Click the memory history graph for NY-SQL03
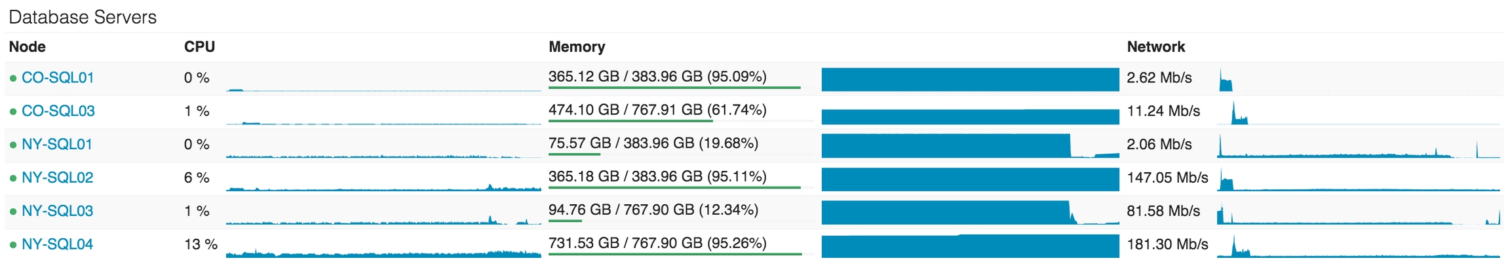 (x=970, y=213)
